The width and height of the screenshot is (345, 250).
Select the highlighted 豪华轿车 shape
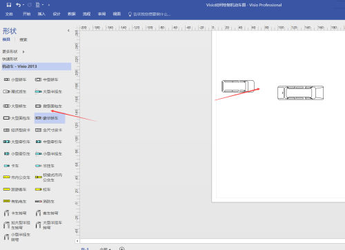click(50, 118)
